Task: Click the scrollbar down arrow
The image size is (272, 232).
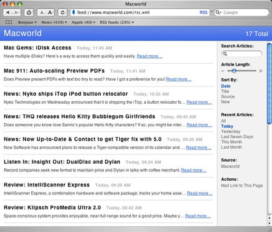Action: pos(270,223)
